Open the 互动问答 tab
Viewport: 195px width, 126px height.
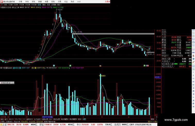point(40,122)
